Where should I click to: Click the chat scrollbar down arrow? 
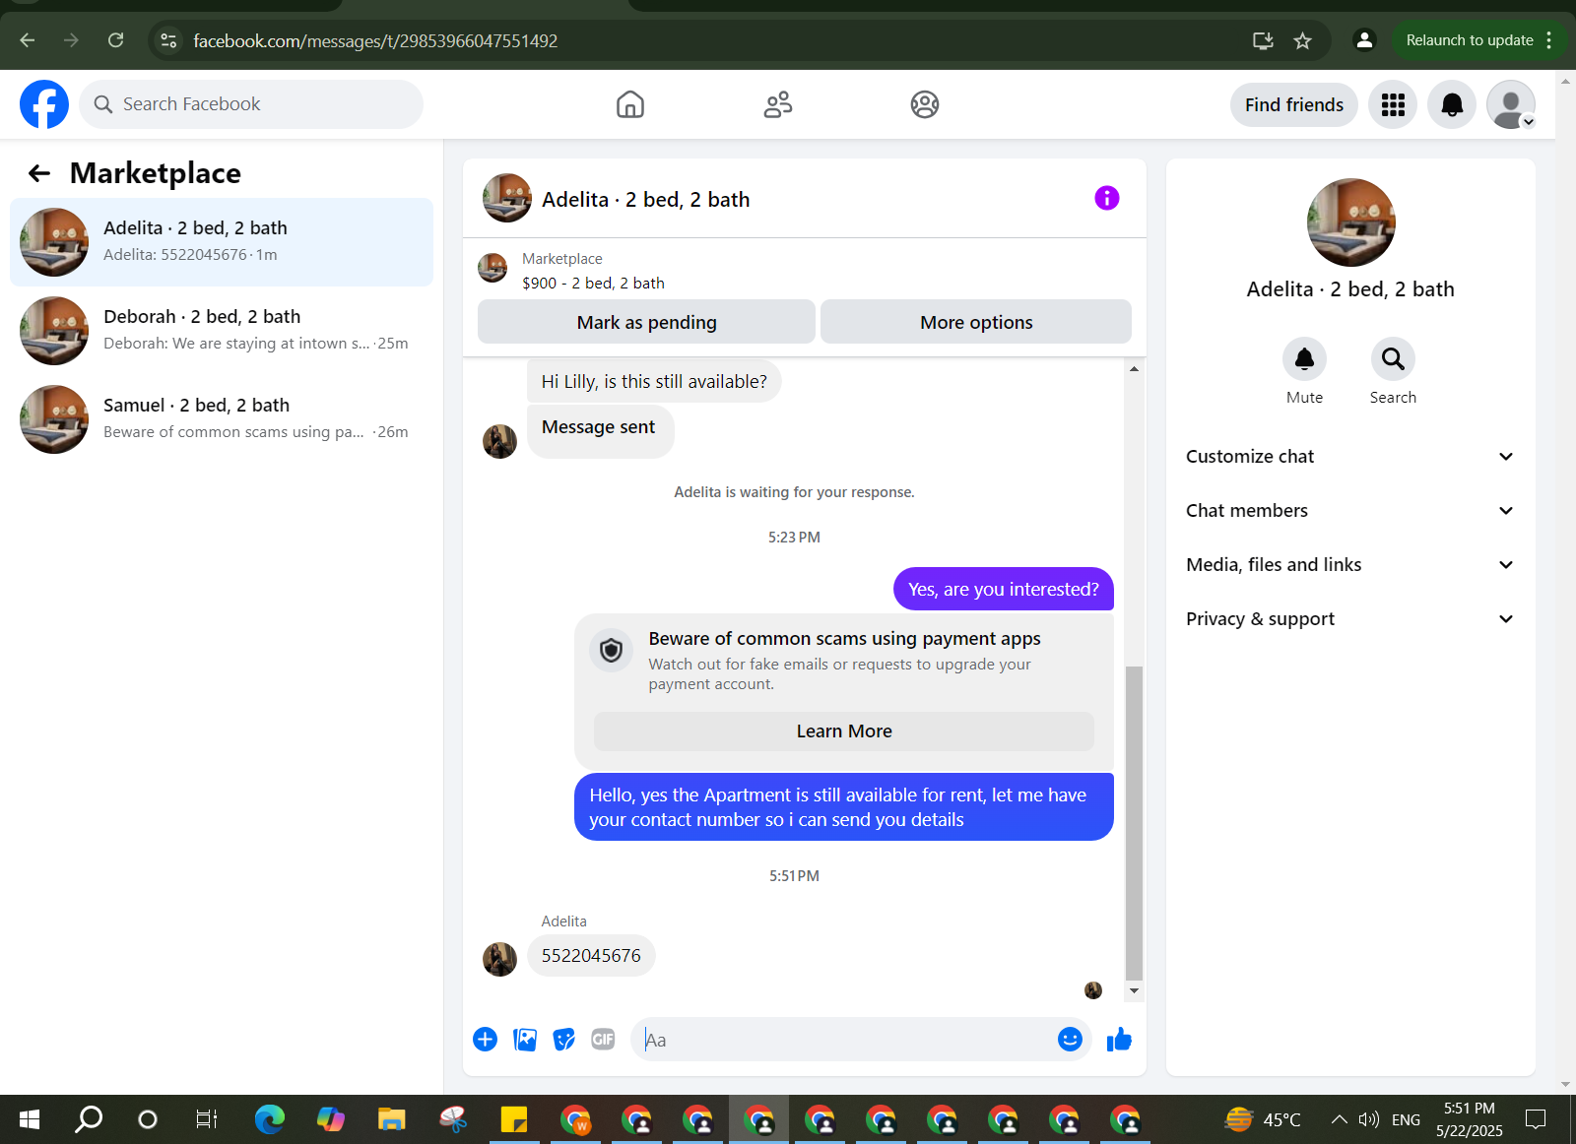(1134, 990)
